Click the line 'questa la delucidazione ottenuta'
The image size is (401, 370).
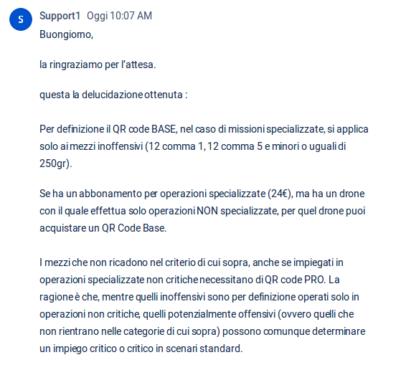(x=113, y=95)
